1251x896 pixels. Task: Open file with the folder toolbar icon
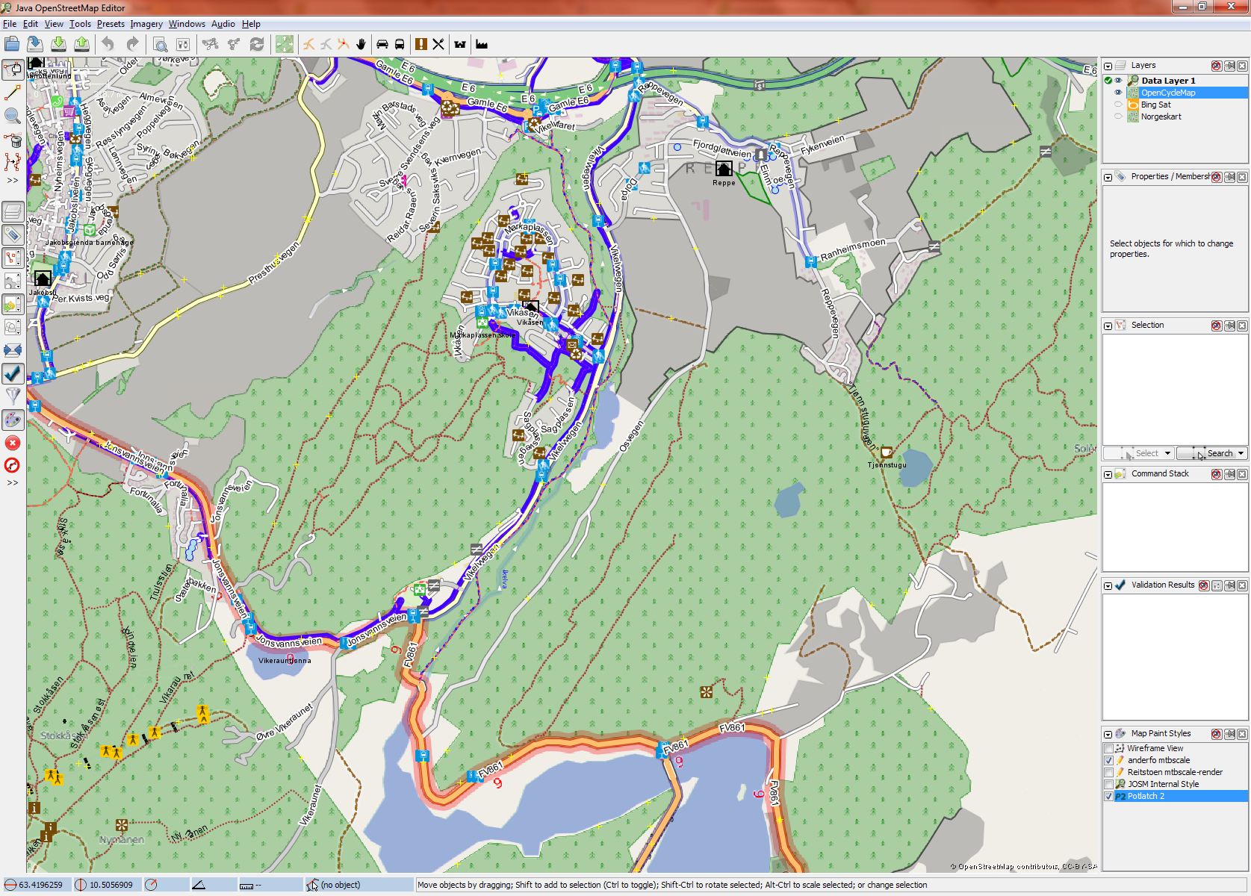(x=12, y=44)
